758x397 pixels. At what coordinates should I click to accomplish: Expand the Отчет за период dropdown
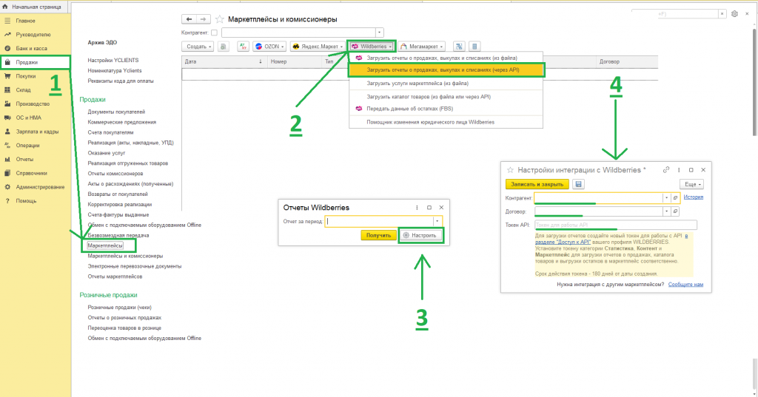(x=437, y=222)
